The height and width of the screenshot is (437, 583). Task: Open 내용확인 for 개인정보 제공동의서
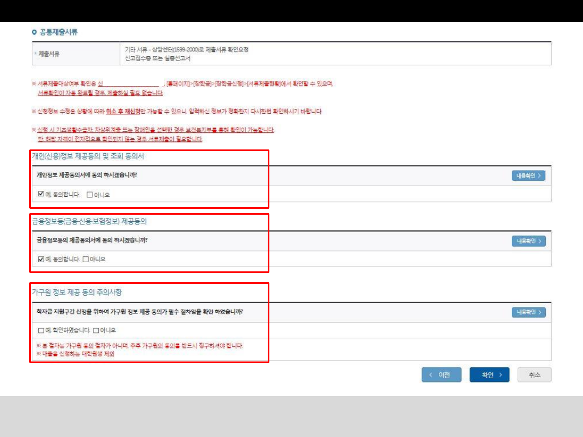(528, 176)
